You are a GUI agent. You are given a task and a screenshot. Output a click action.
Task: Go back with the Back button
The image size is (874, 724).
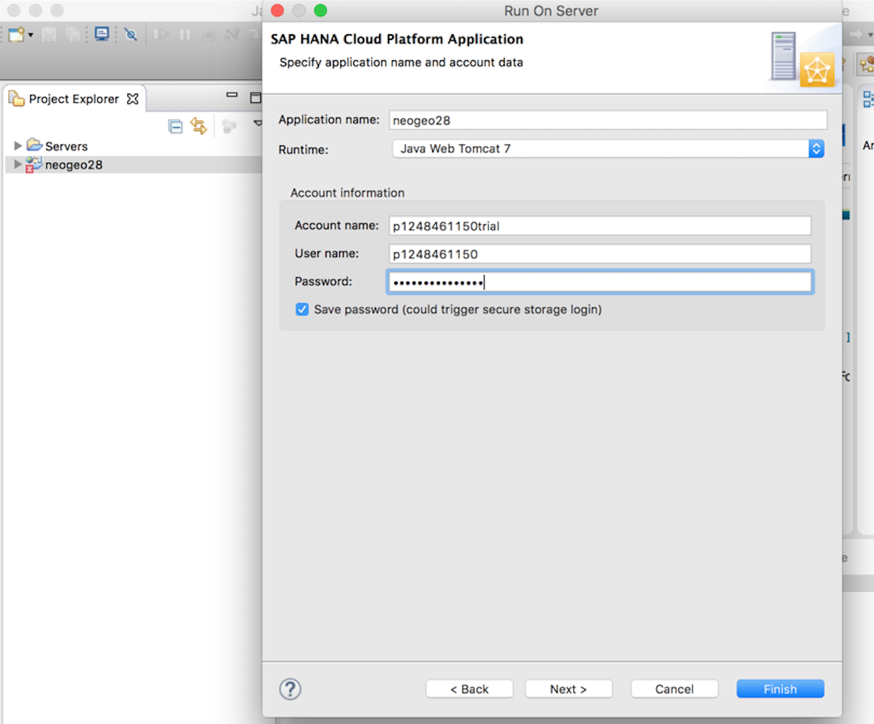(469, 689)
